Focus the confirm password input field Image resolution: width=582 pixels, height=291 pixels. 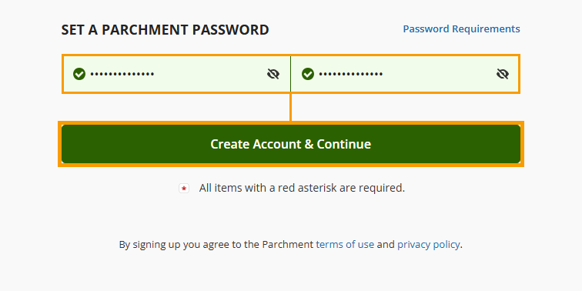[x=405, y=74]
